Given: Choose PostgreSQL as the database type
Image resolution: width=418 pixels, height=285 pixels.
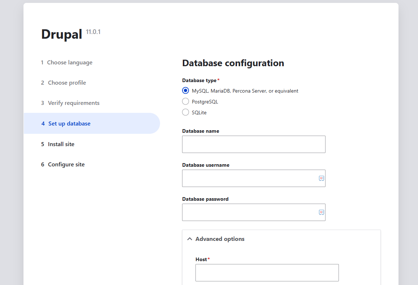Looking at the screenshot, I should pyautogui.click(x=186, y=102).
